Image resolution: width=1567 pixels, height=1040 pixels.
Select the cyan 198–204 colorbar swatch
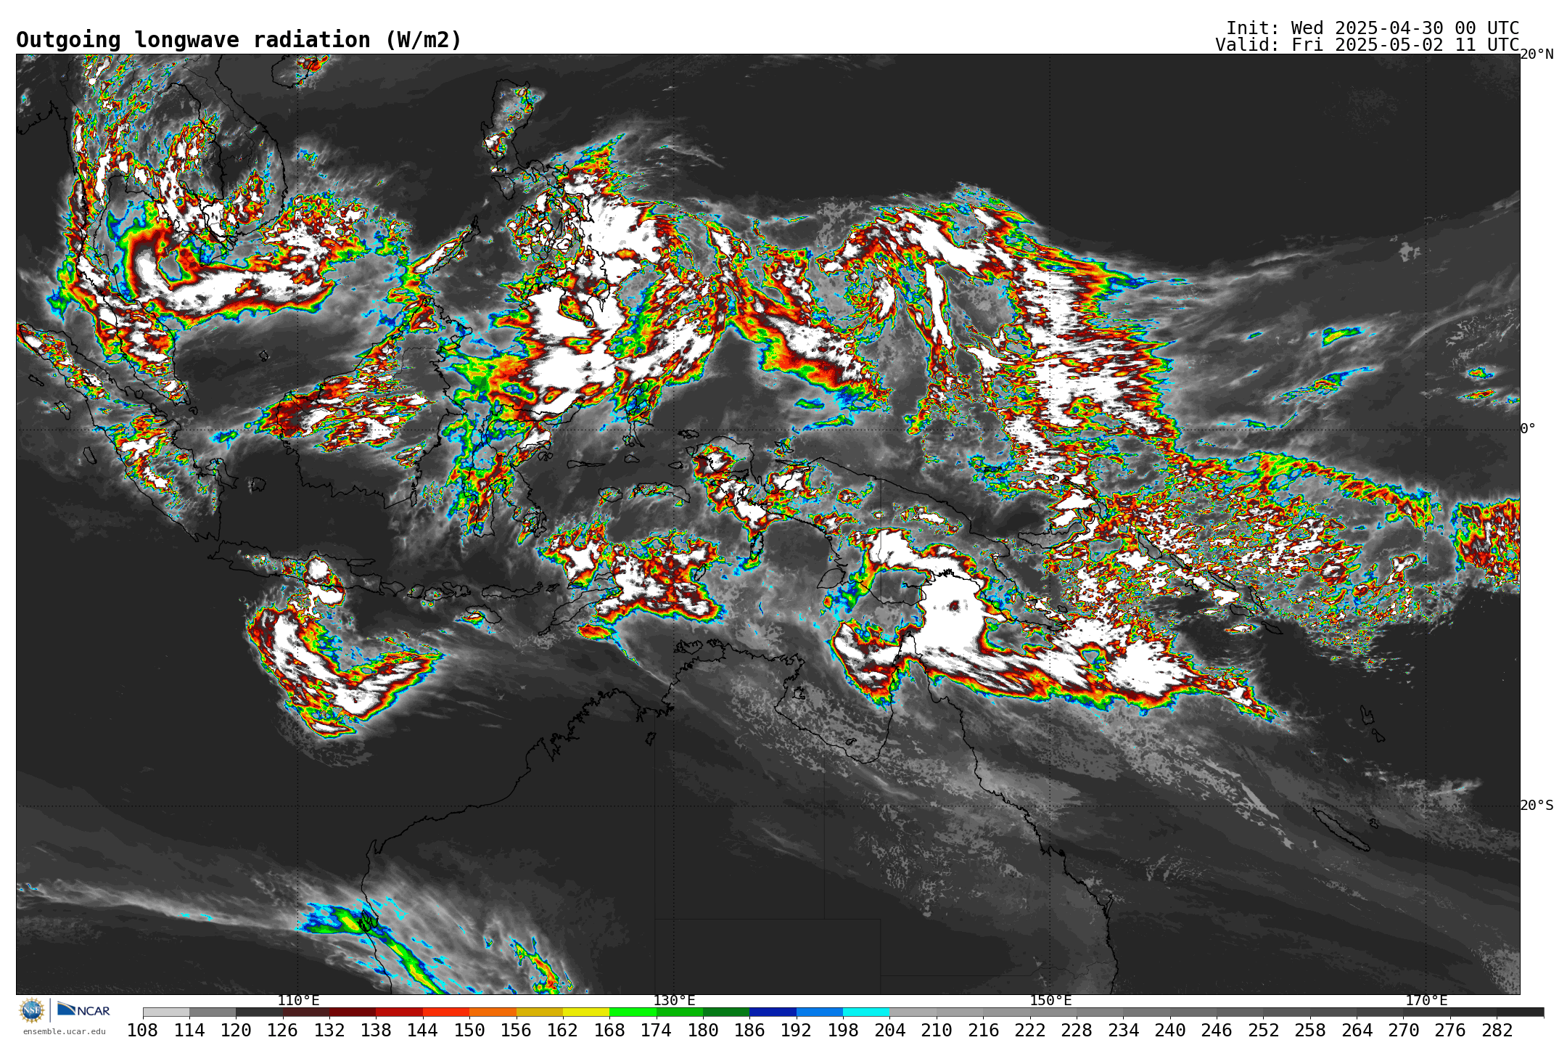[x=866, y=1012]
